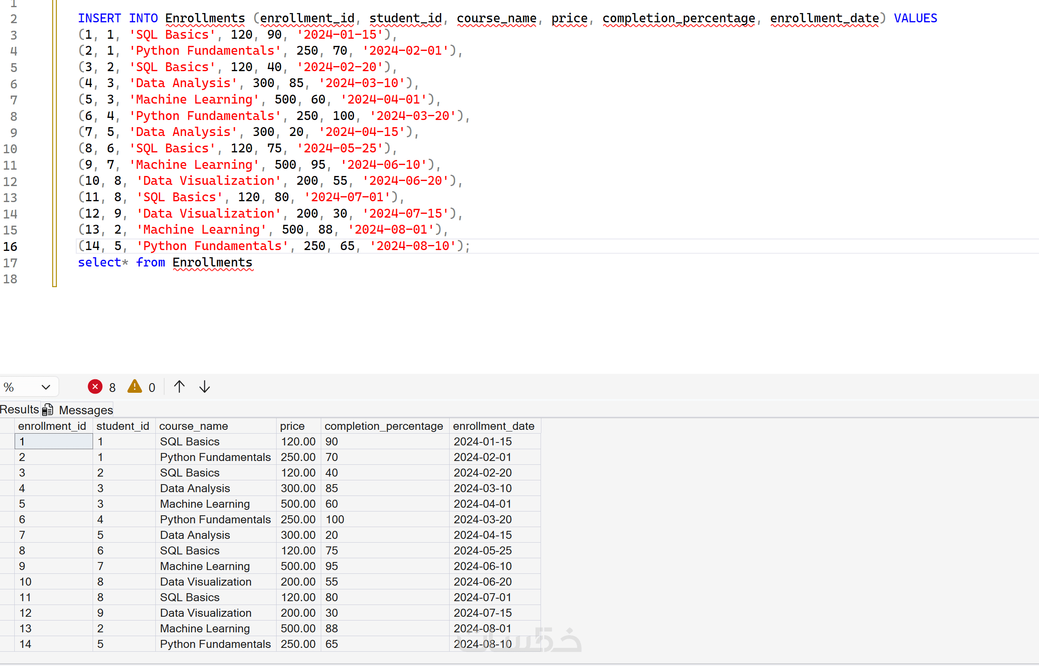This screenshot has width=1039, height=666.
Task: Click the enrollment_date column header
Action: pyautogui.click(x=493, y=426)
